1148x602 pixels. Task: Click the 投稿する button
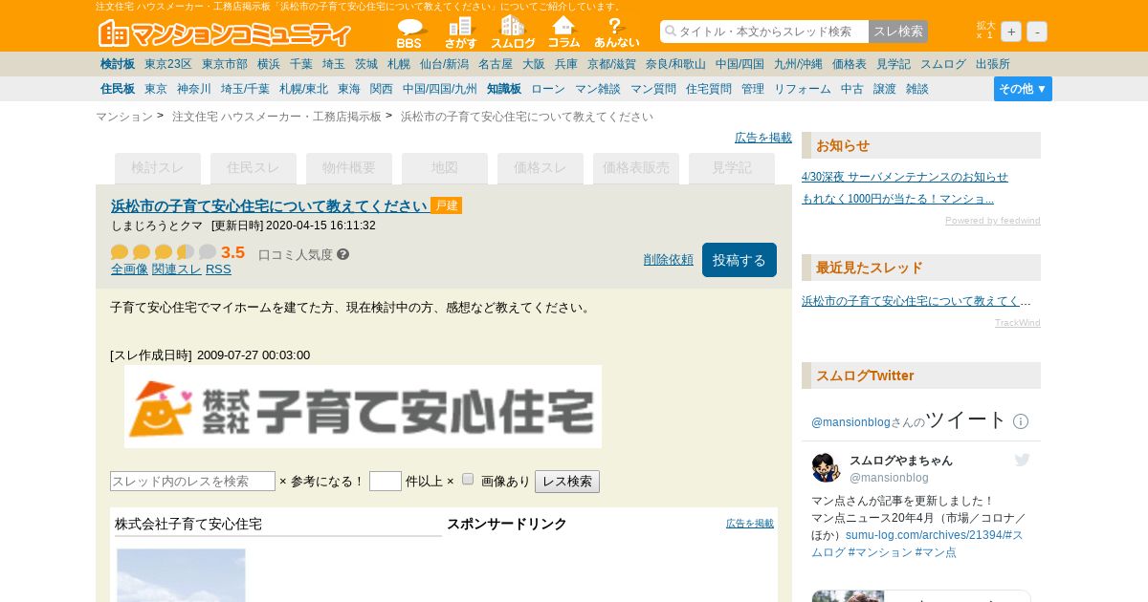tap(740, 260)
